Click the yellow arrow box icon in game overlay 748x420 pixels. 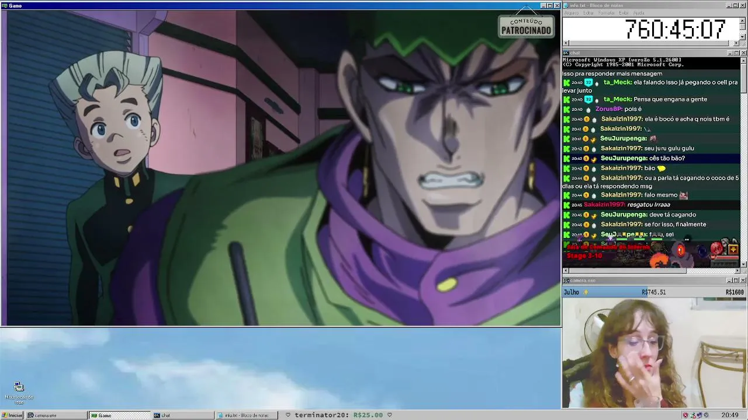pyautogui.click(x=733, y=250)
